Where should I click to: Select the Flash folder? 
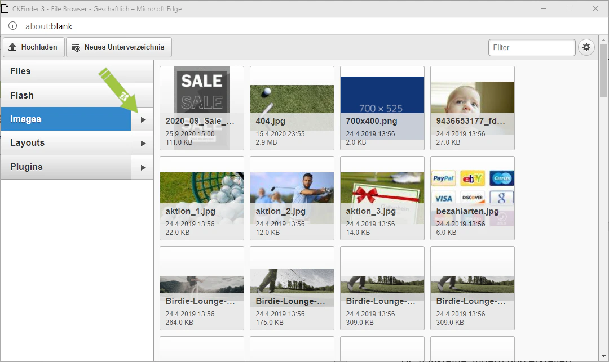tap(77, 95)
